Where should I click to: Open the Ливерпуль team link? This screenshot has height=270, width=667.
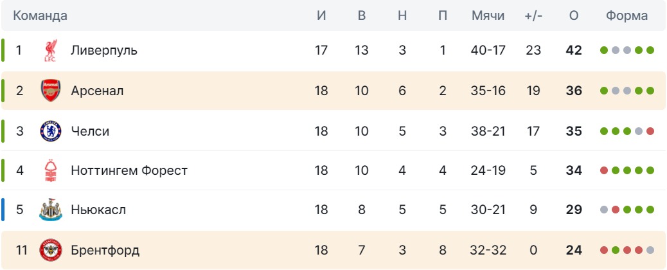click(104, 50)
